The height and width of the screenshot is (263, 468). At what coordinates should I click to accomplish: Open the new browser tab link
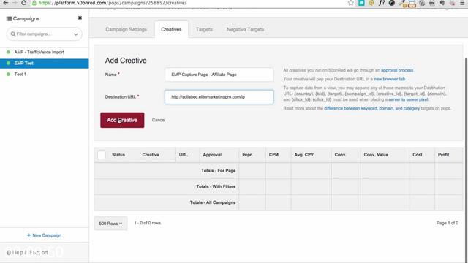tap(390, 79)
